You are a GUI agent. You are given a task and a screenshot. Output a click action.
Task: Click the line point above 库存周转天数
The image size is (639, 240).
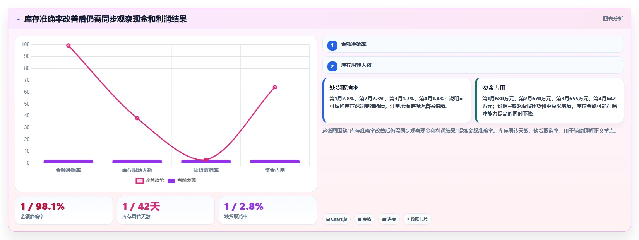point(137,118)
